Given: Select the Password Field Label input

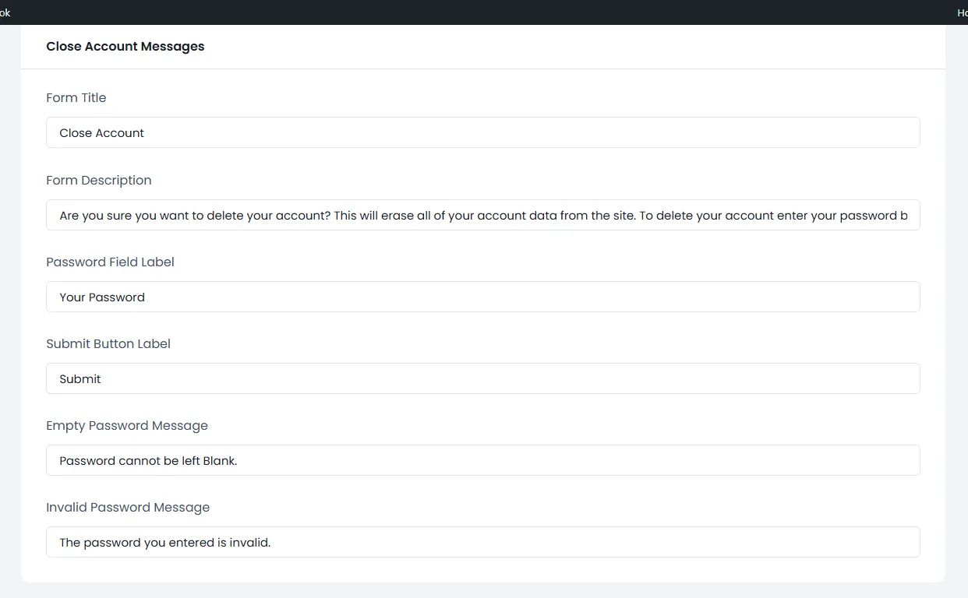Looking at the screenshot, I should coord(482,297).
